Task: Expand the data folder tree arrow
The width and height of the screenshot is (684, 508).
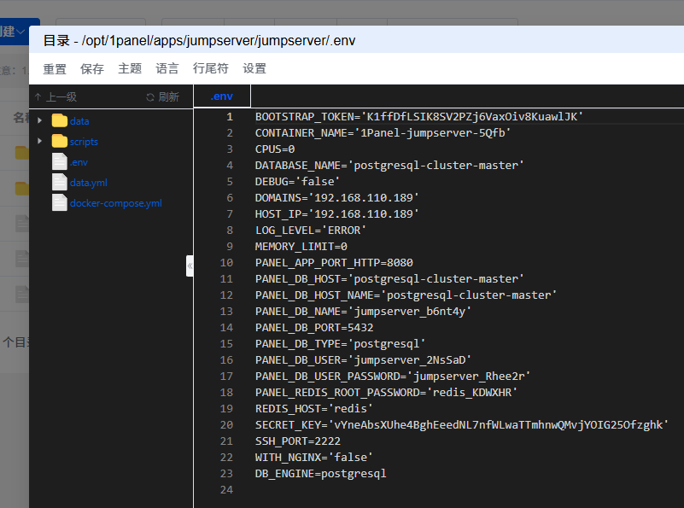Action: click(40, 121)
